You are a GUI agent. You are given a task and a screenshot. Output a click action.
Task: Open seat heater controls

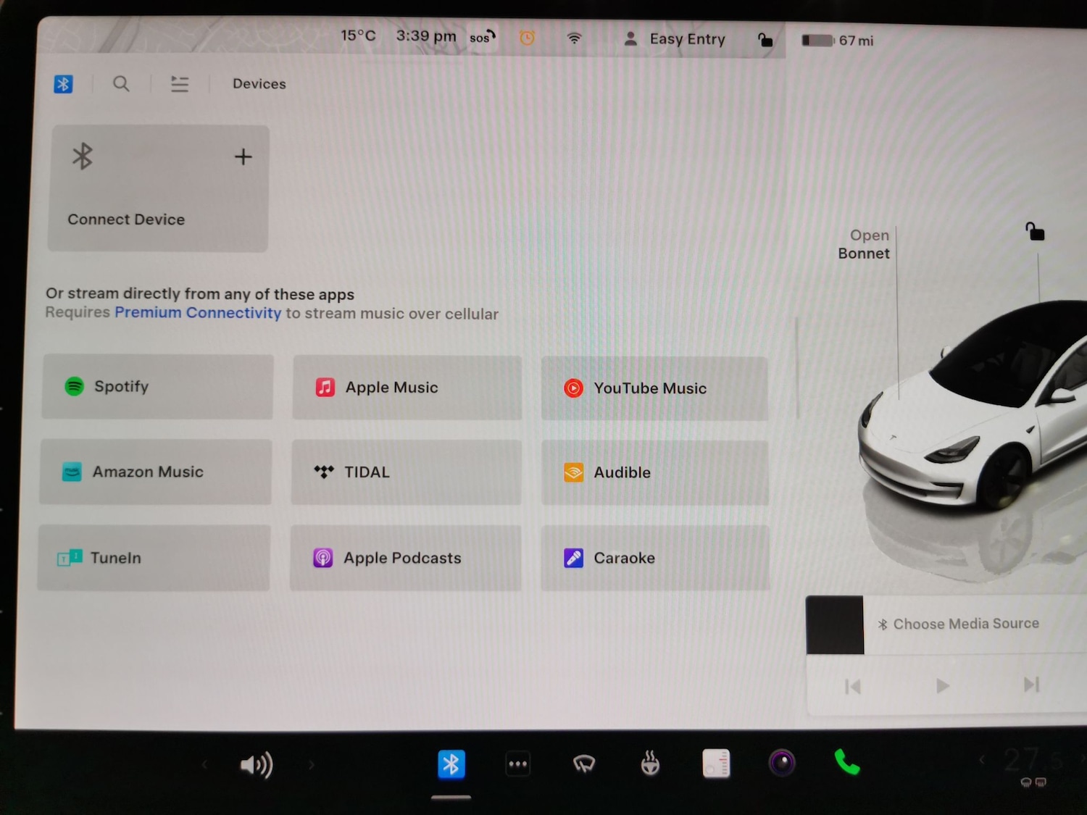tap(649, 764)
